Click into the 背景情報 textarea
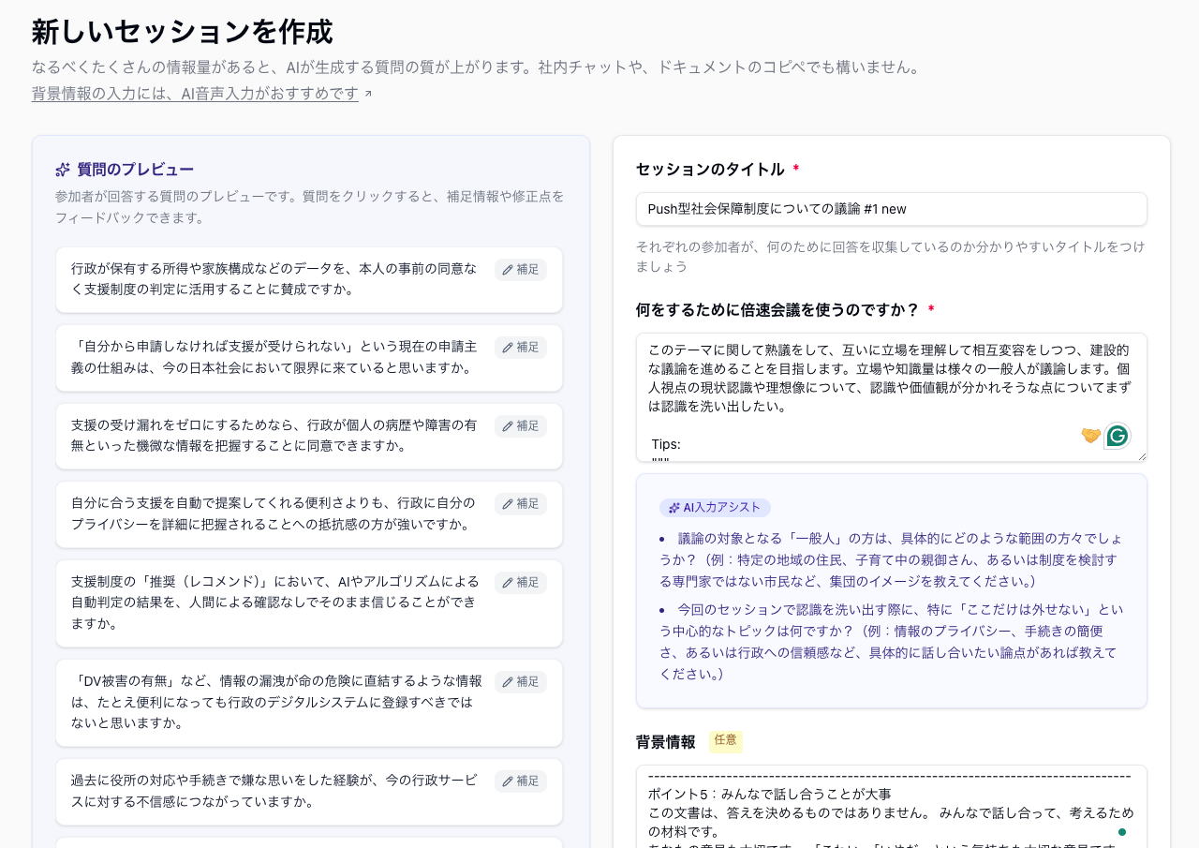 coord(892,807)
